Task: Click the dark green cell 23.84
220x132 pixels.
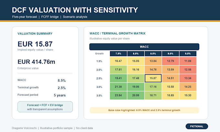Action: click(x=118, y=95)
